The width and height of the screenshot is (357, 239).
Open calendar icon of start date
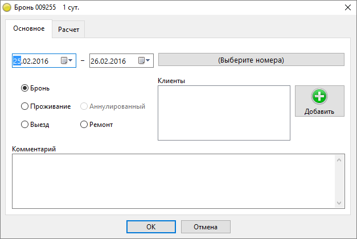click(x=64, y=60)
